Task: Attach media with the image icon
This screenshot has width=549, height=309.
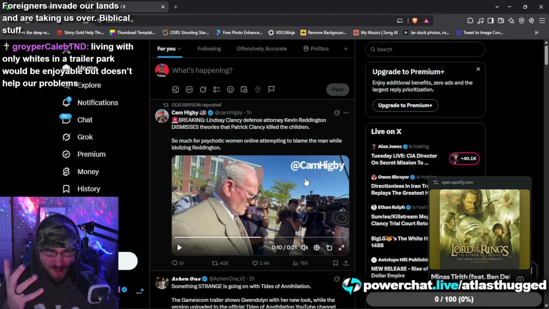Action: [x=175, y=89]
